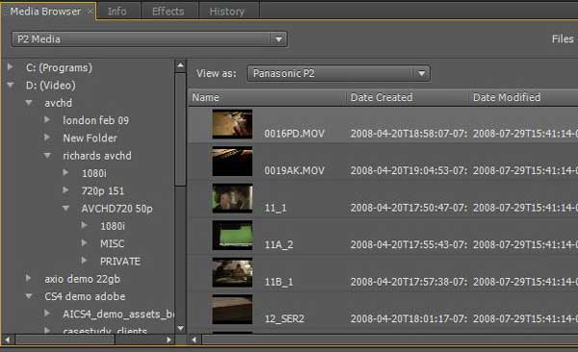Expand the 720p 151 folder
The width and height of the screenshot is (578, 352).
point(66,190)
